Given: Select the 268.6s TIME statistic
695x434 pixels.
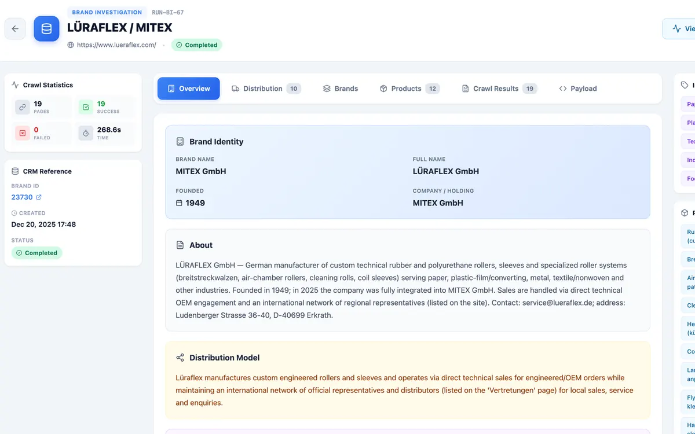Looking at the screenshot, I should 105,133.
